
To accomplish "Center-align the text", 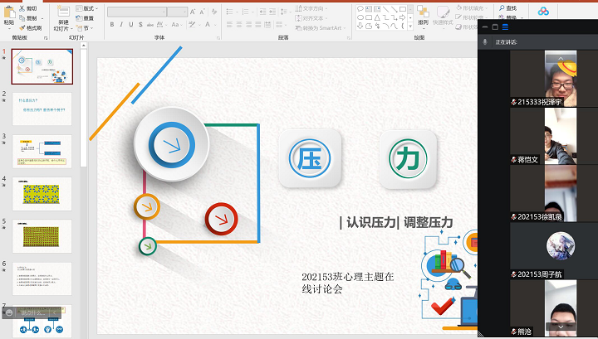I will (x=239, y=25).
